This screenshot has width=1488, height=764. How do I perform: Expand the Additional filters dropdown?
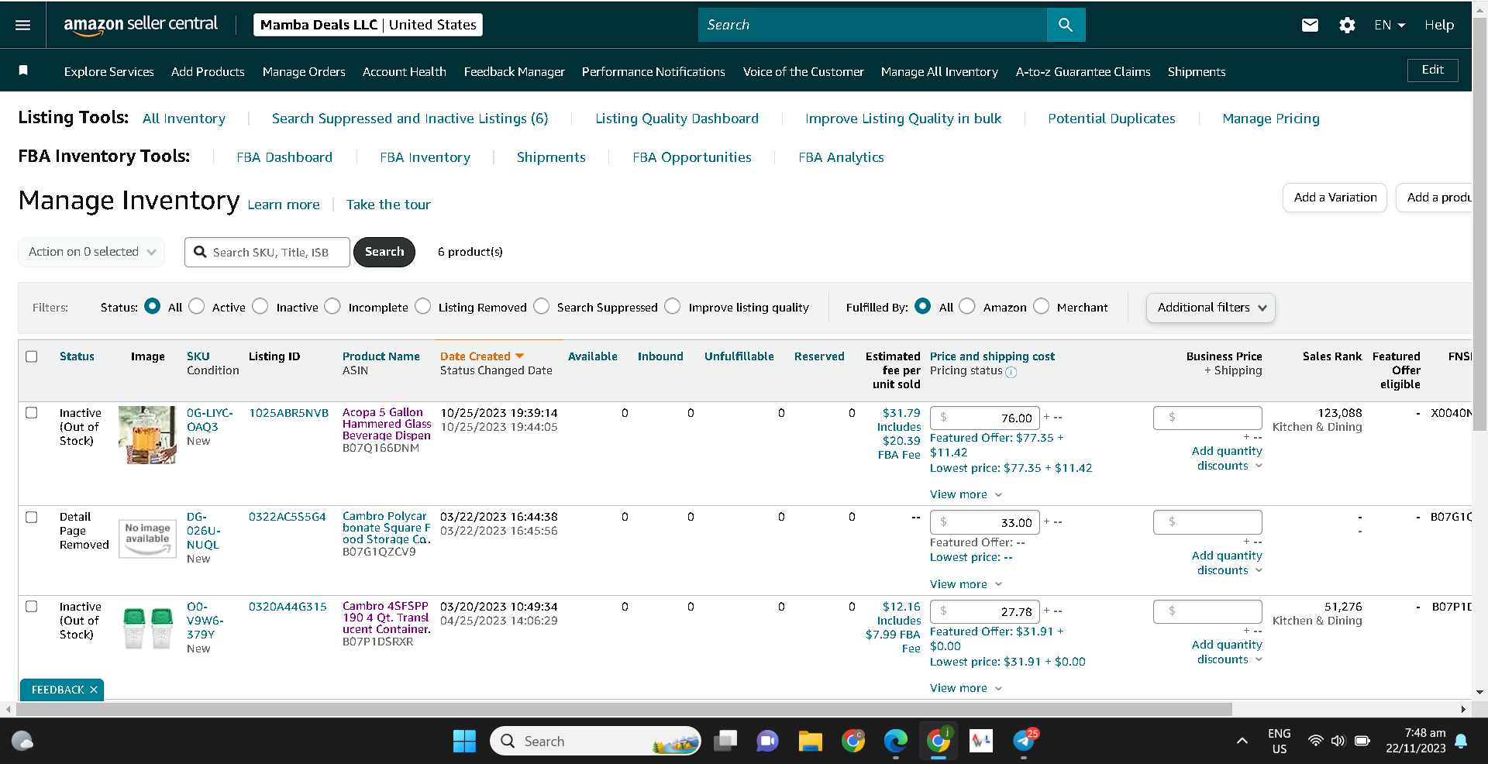(x=1211, y=308)
